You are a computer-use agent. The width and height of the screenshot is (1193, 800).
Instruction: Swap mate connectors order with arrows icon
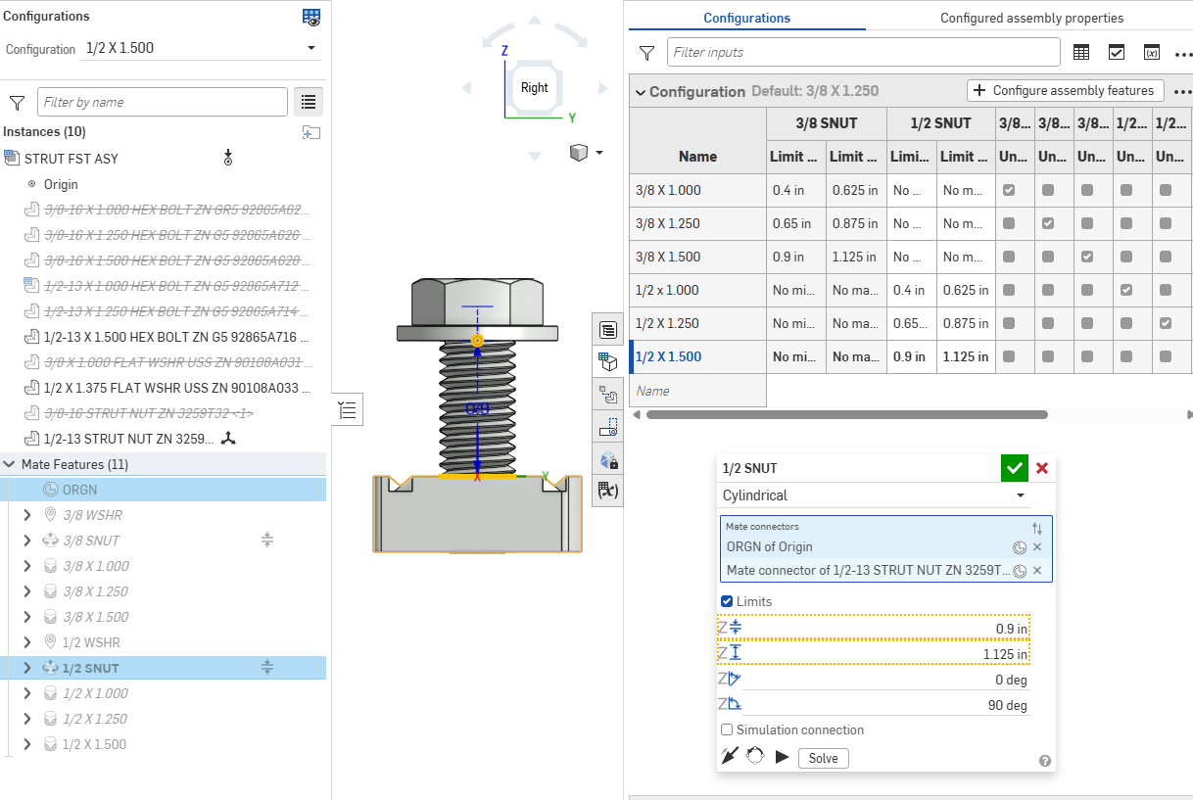(x=1037, y=528)
